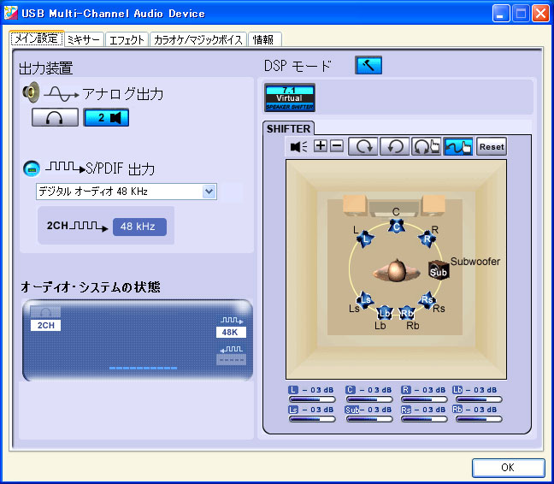Click the clockwise rotation icon

point(363,146)
